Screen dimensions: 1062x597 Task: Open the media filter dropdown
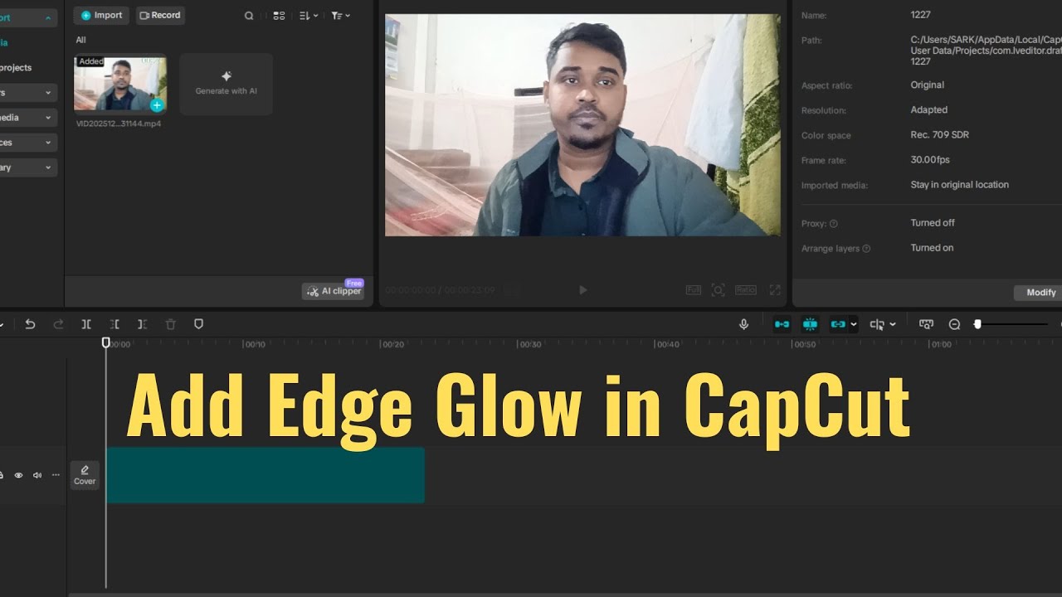pos(340,16)
